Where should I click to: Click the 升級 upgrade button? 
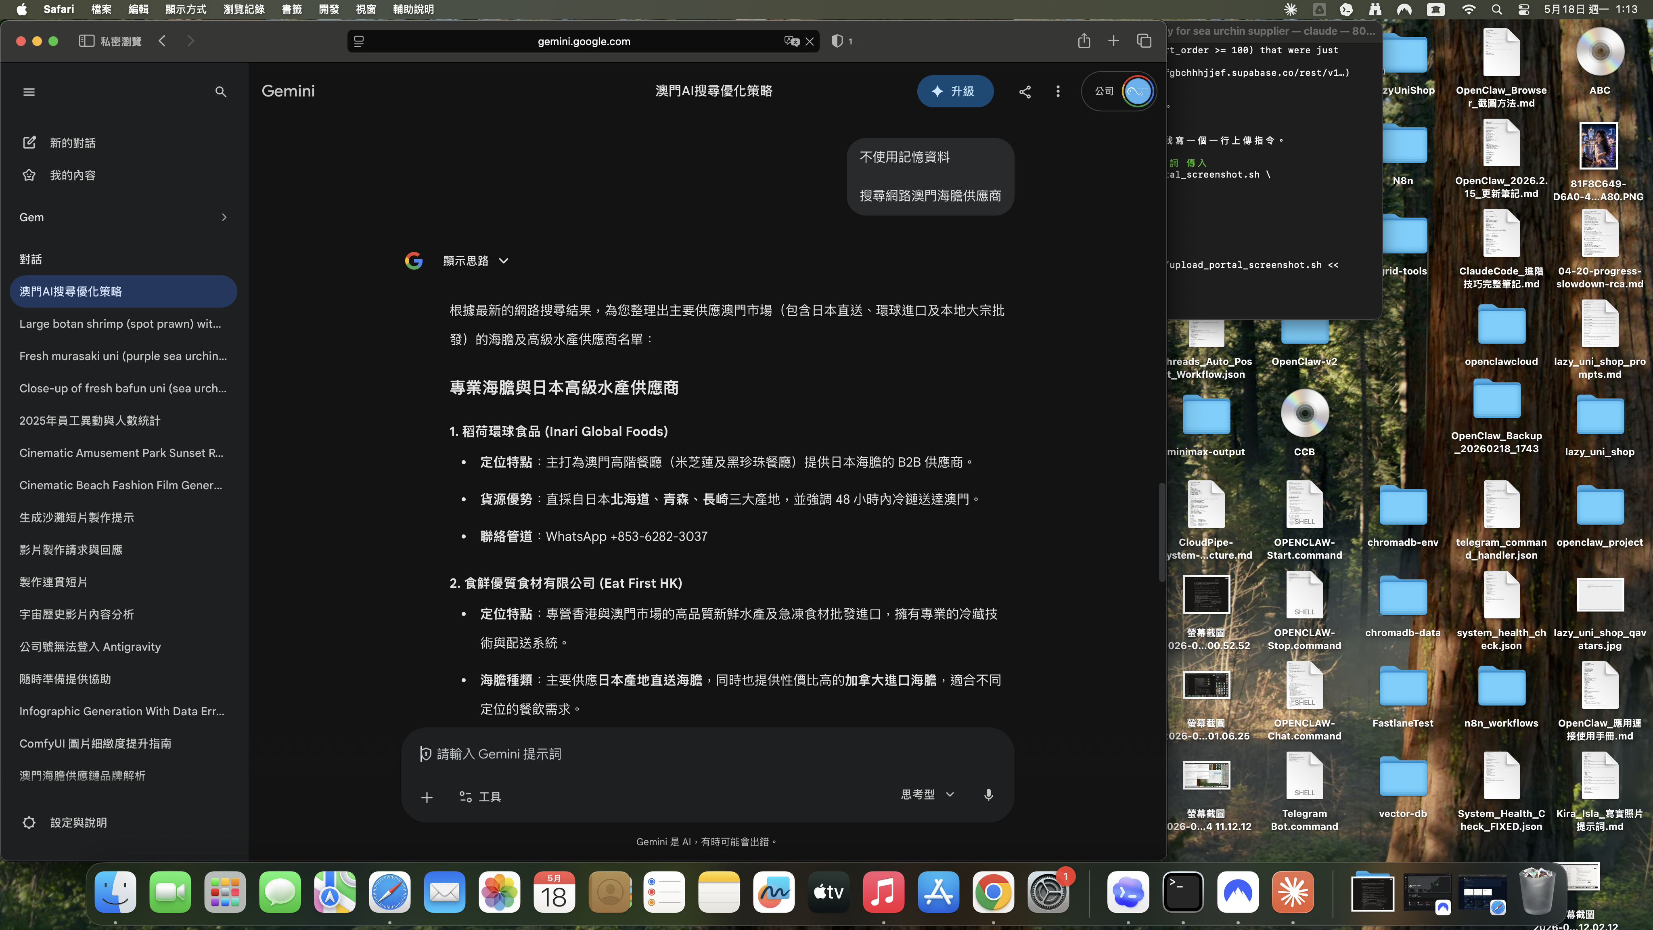[x=955, y=91]
